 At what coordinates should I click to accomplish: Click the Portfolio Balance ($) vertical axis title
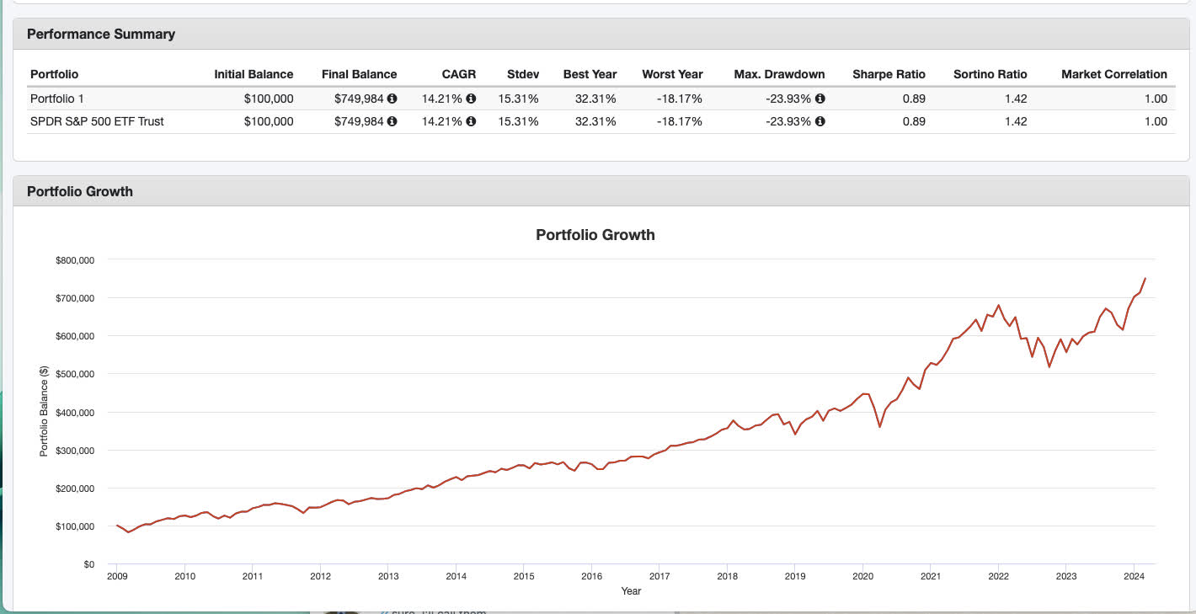[44, 413]
